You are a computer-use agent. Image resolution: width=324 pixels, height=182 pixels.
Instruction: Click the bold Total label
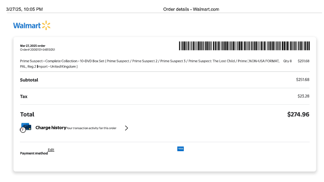click(x=27, y=114)
